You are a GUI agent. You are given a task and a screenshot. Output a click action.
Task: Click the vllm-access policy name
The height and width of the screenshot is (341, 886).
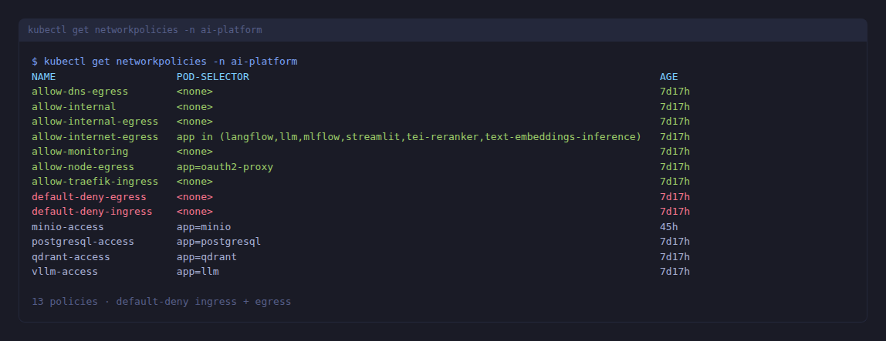(x=65, y=272)
